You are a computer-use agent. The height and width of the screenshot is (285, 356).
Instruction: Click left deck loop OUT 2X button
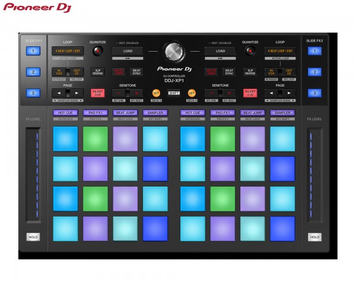click(77, 72)
